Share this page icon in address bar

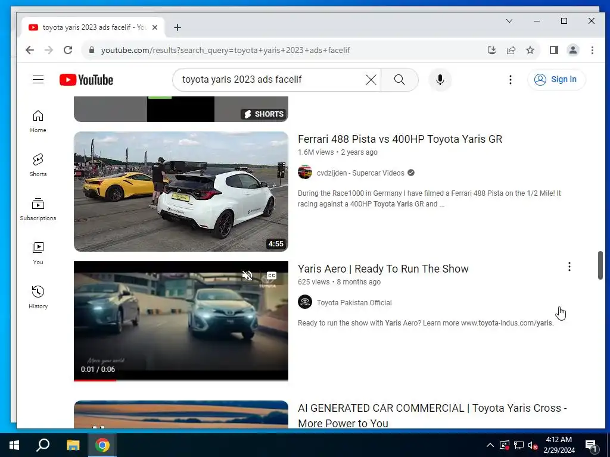click(x=511, y=50)
